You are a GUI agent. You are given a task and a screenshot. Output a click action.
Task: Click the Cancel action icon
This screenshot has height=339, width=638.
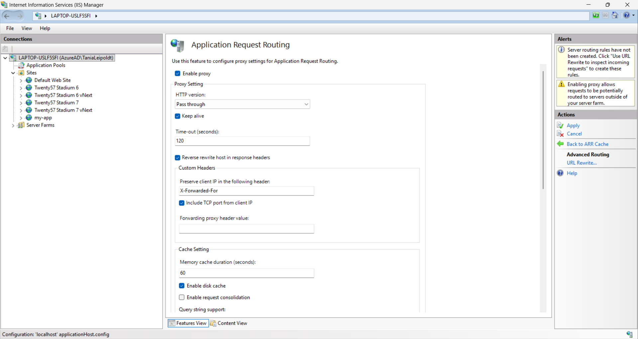tap(560, 134)
